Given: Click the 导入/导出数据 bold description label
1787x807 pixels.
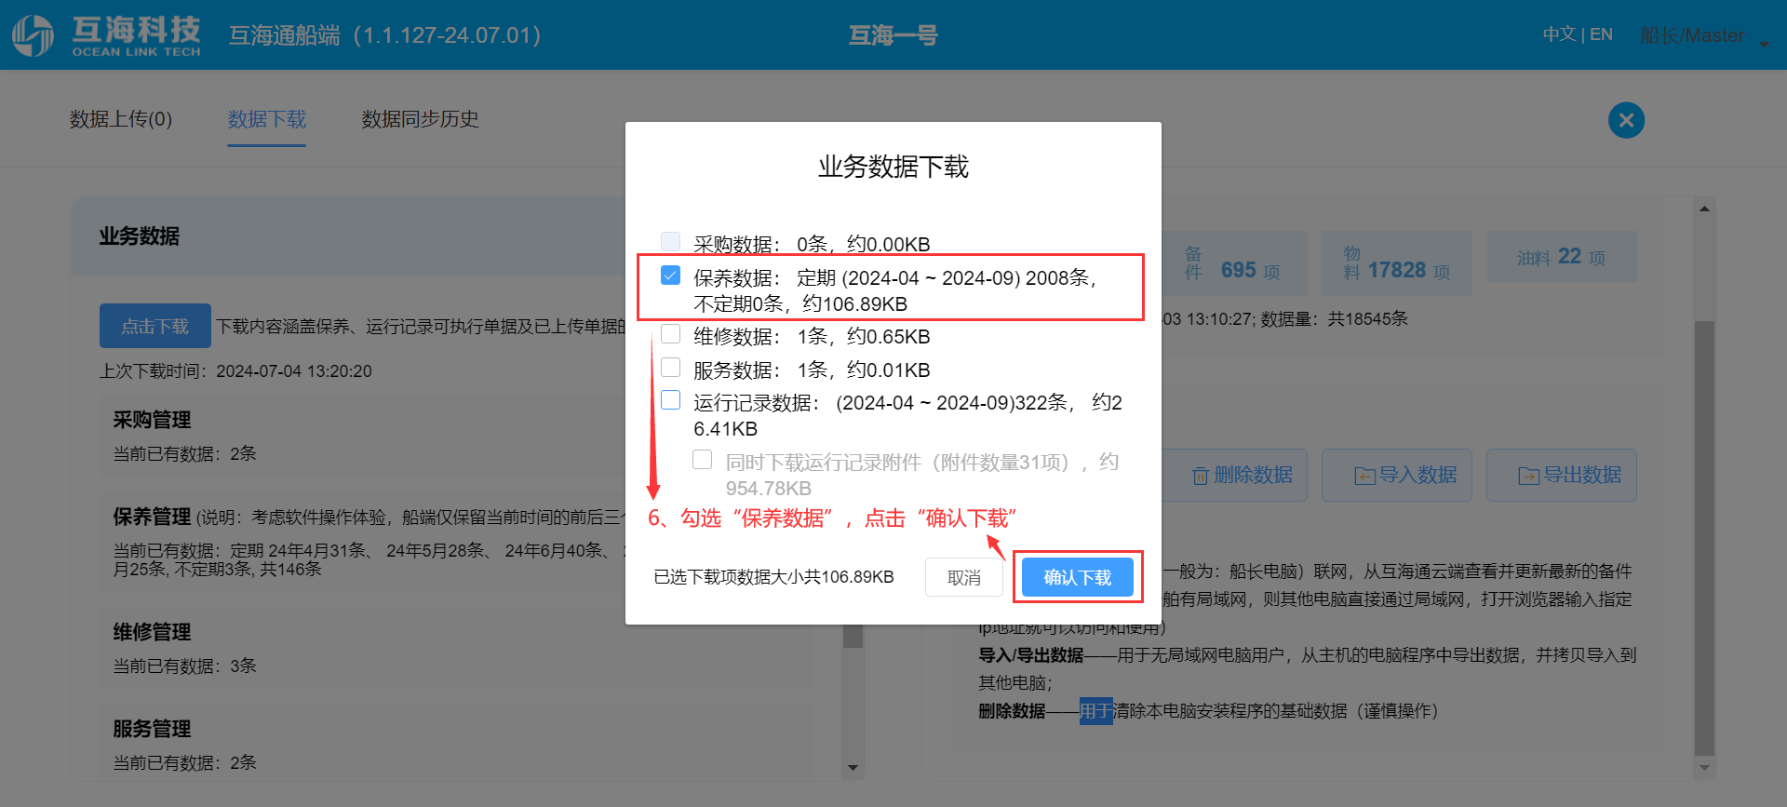Looking at the screenshot, I should 1031,655.
